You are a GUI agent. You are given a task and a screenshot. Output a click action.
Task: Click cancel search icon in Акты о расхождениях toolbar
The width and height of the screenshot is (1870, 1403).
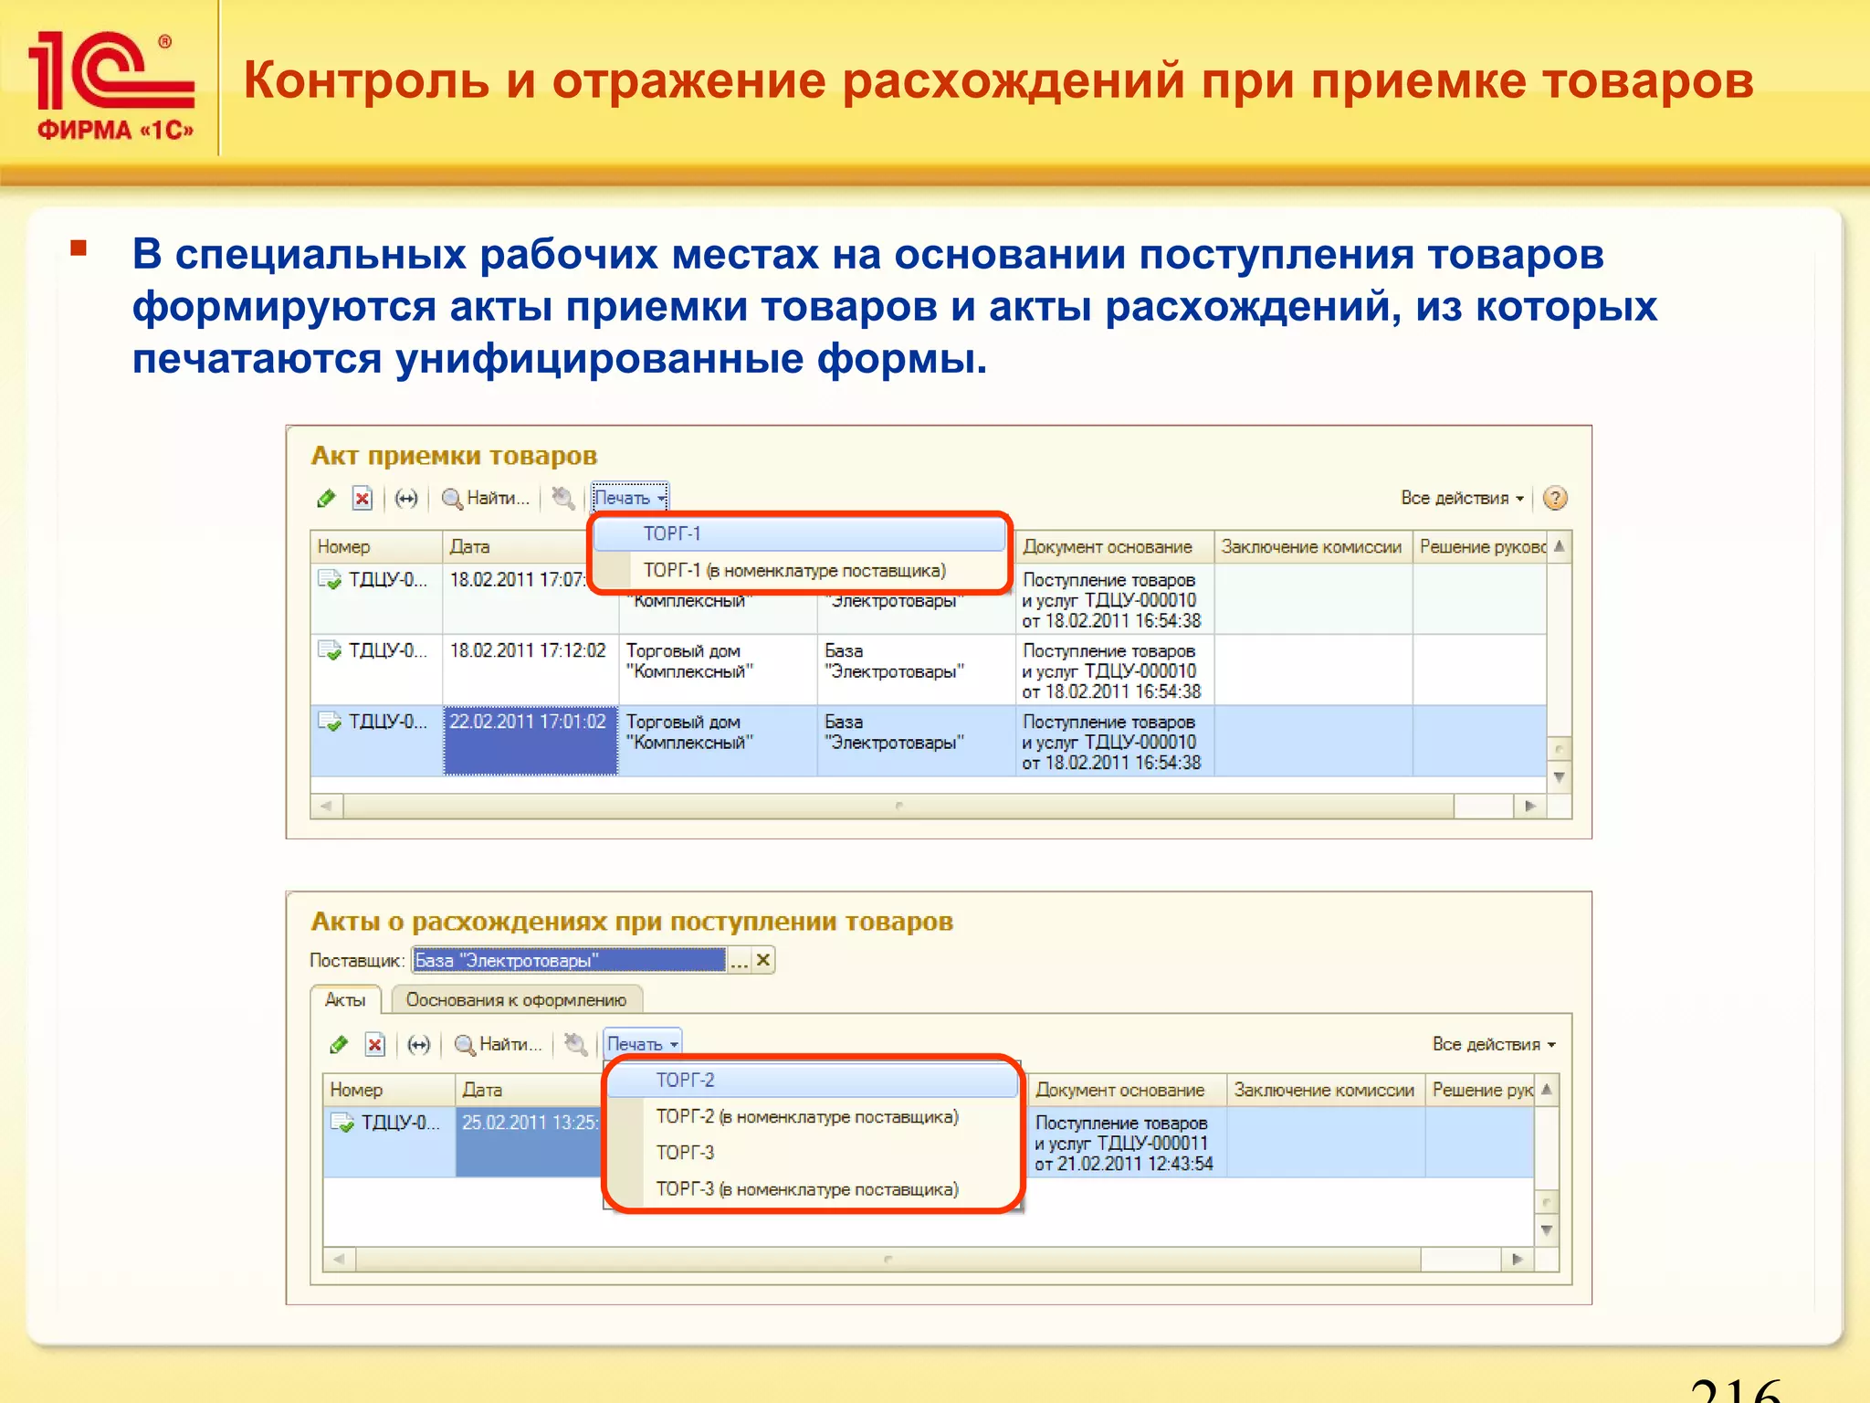tap(575, 1044)
